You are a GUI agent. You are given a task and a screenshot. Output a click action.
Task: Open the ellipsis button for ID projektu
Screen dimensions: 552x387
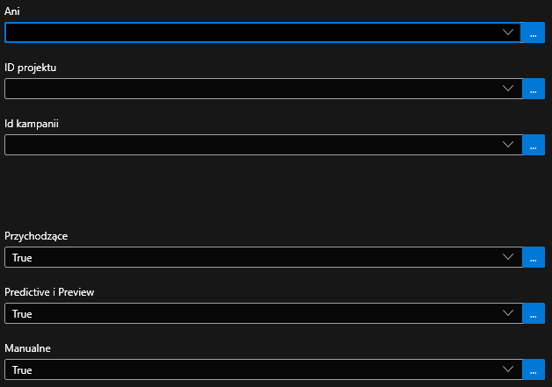tap(533, 90)
